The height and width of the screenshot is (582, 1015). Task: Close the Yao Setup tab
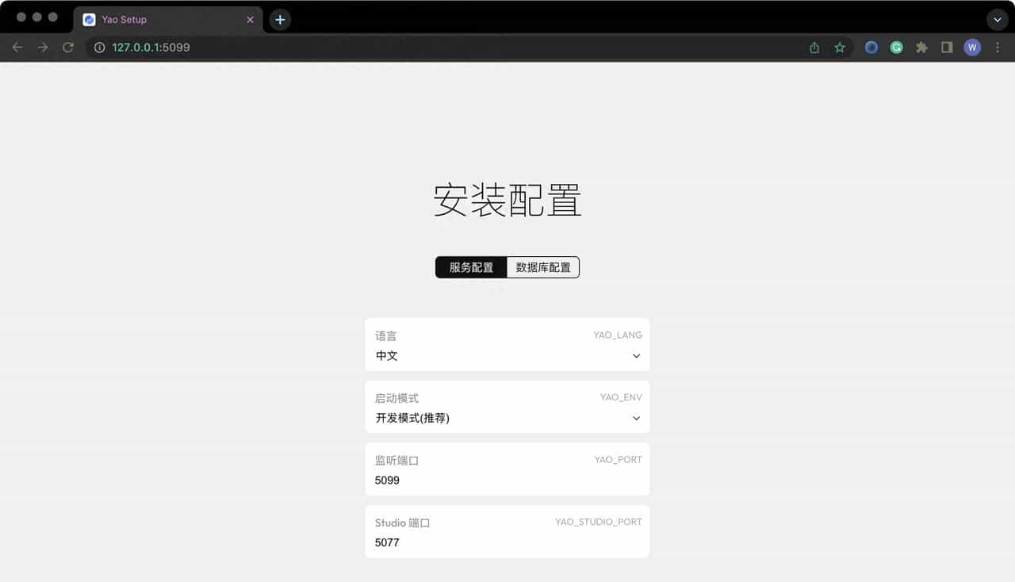(251, 20)
